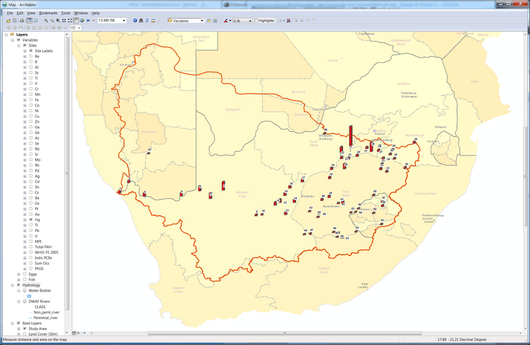Go forward to next extent arrow
This screenshot has width=530, height=345.
(93, 20)
